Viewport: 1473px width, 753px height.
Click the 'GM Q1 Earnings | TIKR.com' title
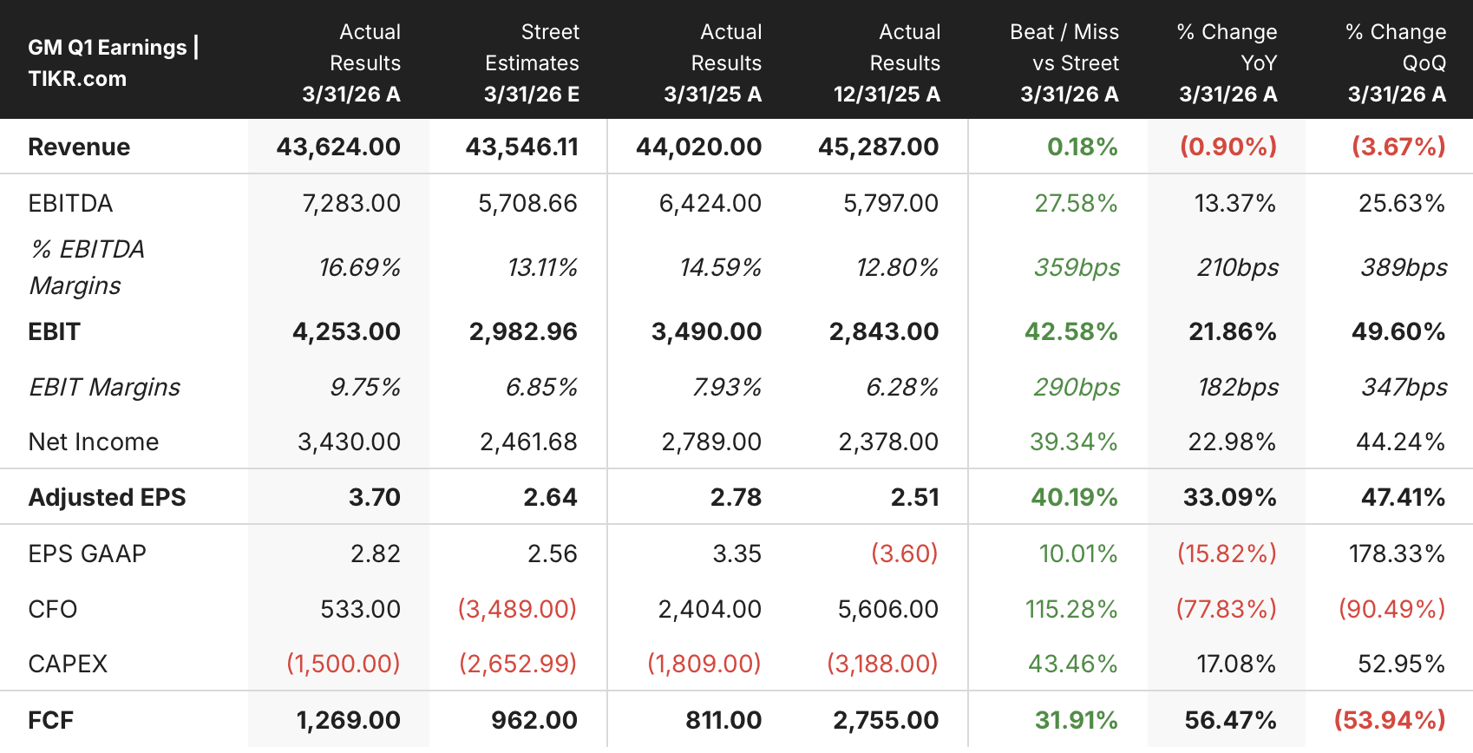[114, 62]
